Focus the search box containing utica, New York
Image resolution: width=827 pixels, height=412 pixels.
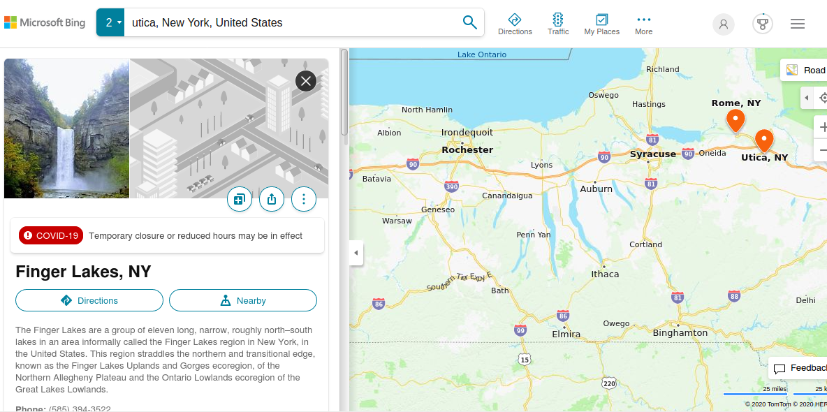click(x=290, y=22)
